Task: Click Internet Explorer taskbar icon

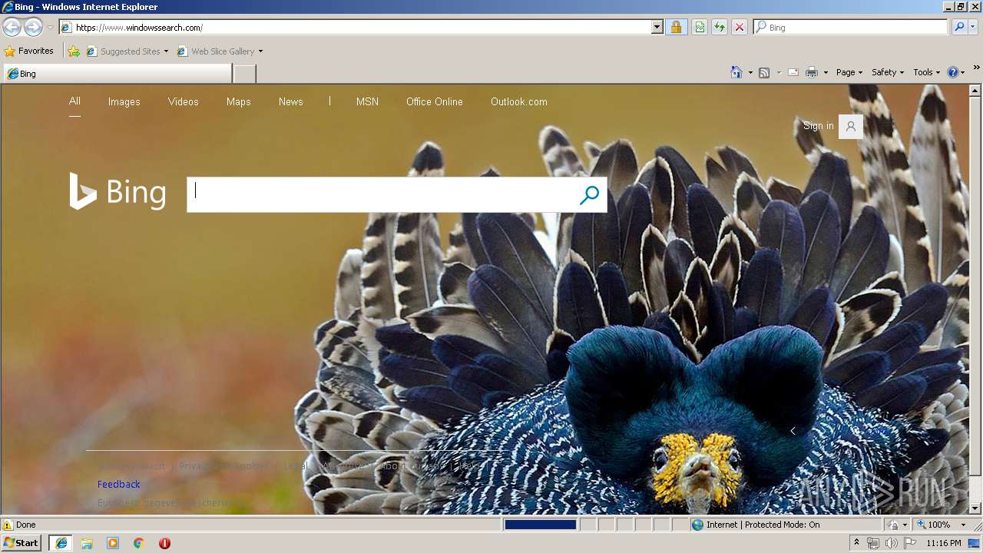Action: (x=61, y=543)
